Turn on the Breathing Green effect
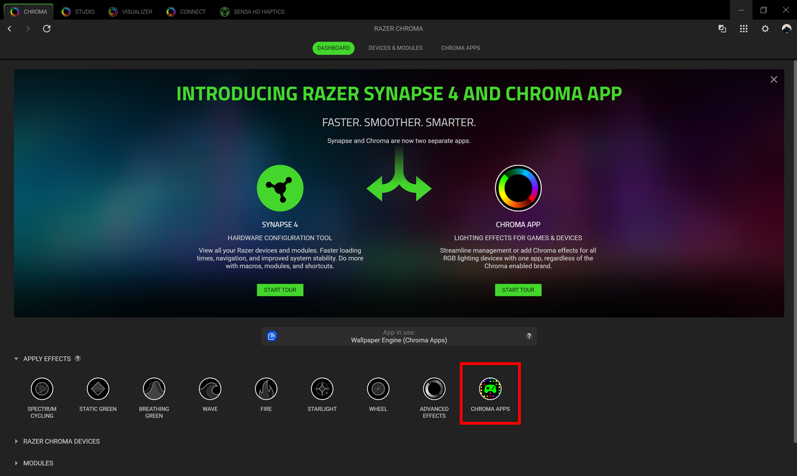797x476 pixels. click(154, 389)
